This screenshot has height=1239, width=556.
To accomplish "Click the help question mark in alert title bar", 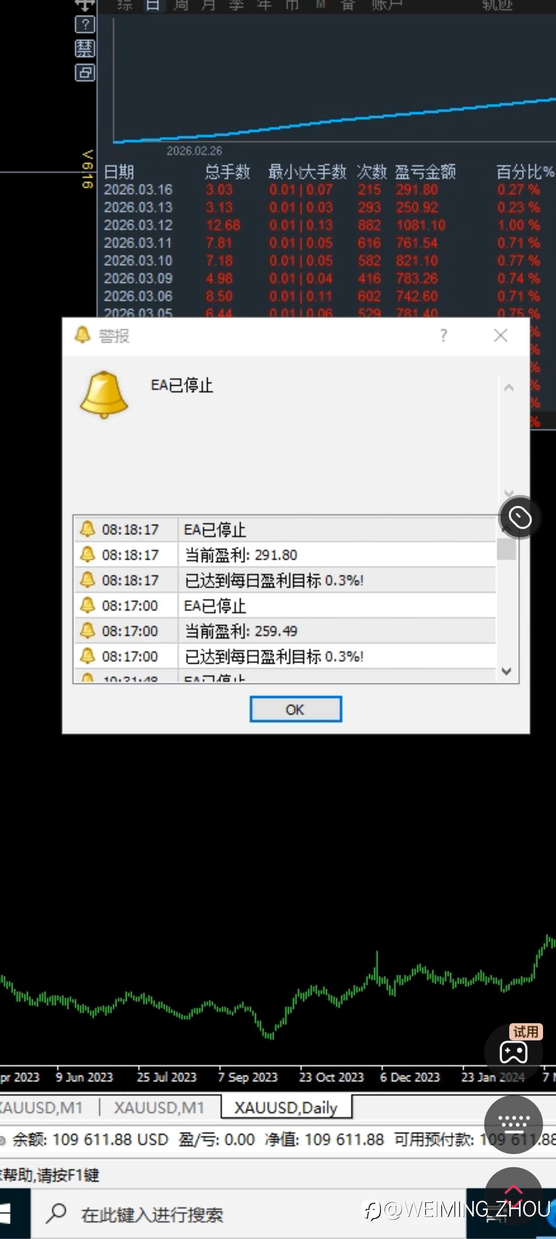I will 444,335.
